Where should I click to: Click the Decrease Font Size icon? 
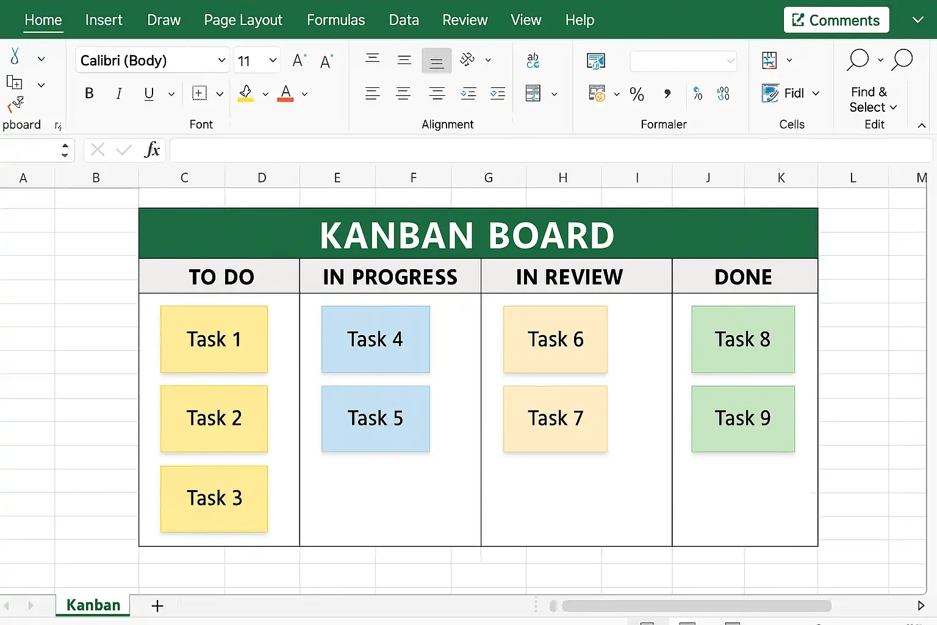coord(326,60)
